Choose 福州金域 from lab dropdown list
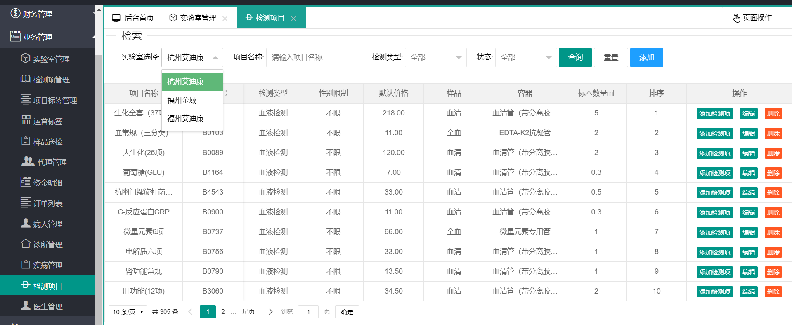The width and height of the screenshot is (792, 325). pos(192,100)
